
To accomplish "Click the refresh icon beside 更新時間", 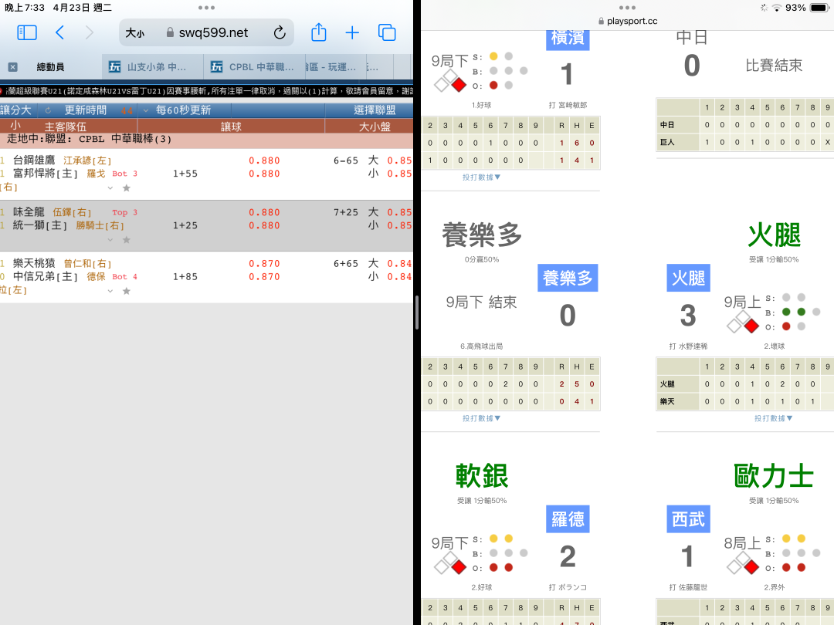I will point(48,110).
